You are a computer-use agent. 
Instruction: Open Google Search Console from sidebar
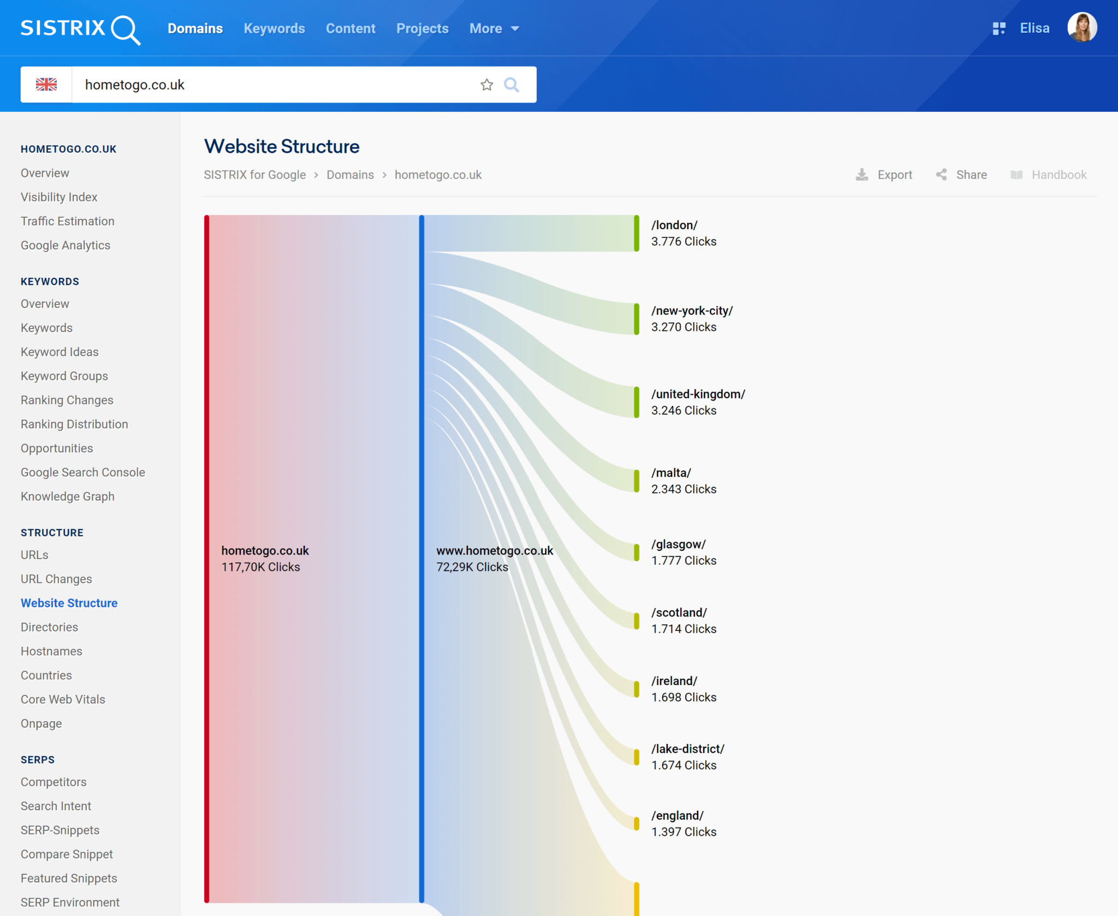[x=83, y=472]
